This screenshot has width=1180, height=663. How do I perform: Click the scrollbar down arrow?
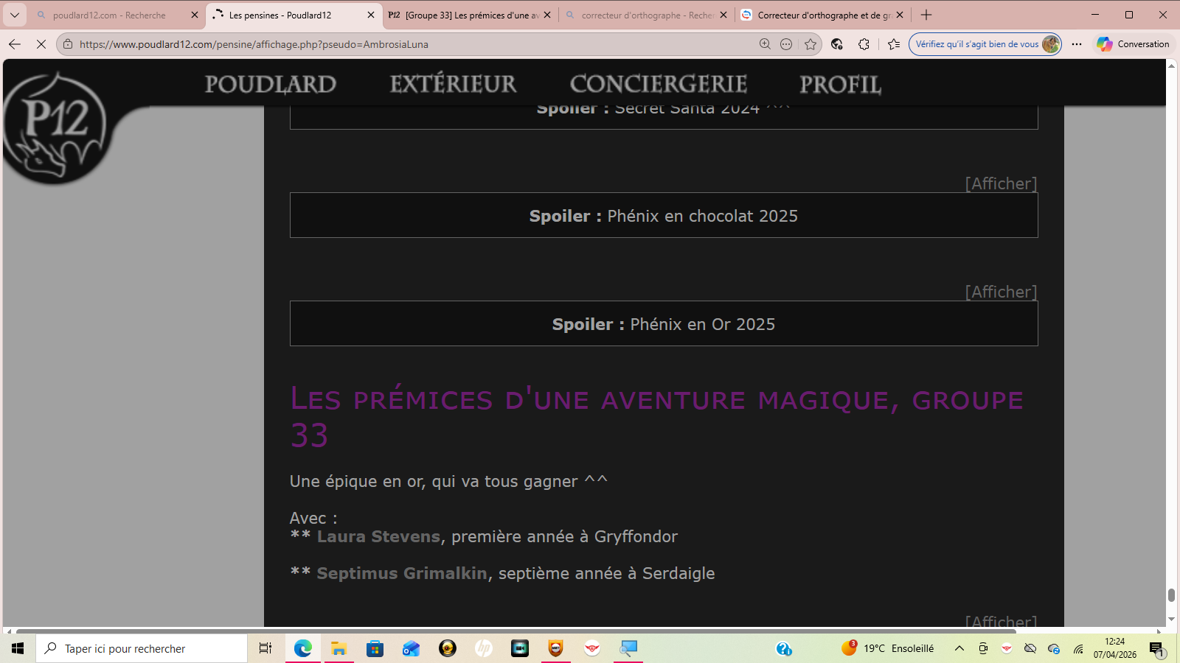[x=1171, y=620]
